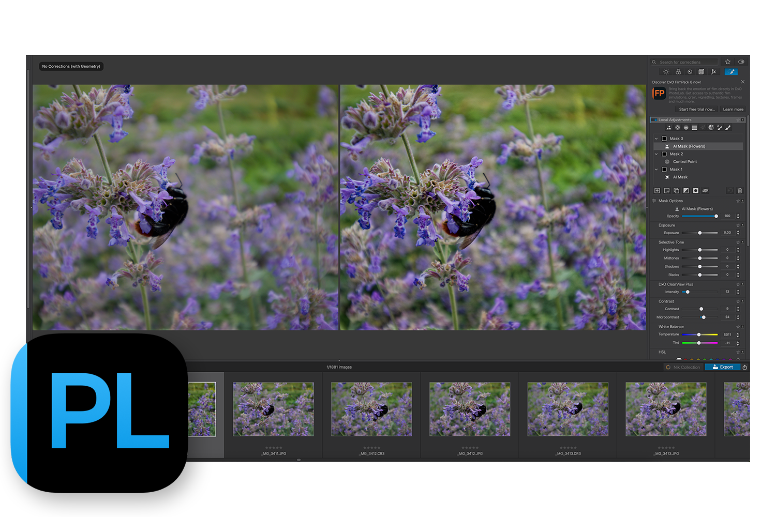Select the manual Brush mask tool

click(x=728, y=127)
